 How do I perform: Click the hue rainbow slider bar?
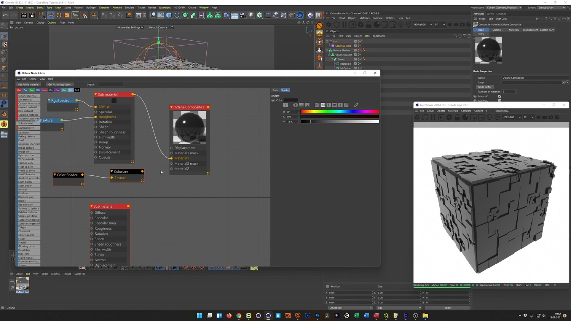(x=340, y=112)
